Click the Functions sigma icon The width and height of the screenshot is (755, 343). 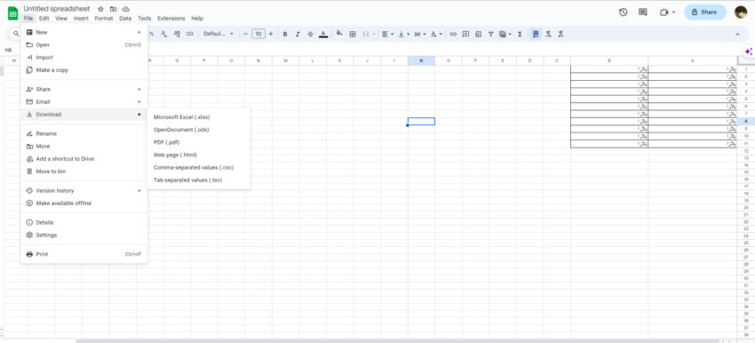pyautogui.click(x=520, y=34)
